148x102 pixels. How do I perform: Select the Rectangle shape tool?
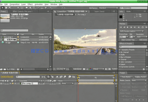27,8
